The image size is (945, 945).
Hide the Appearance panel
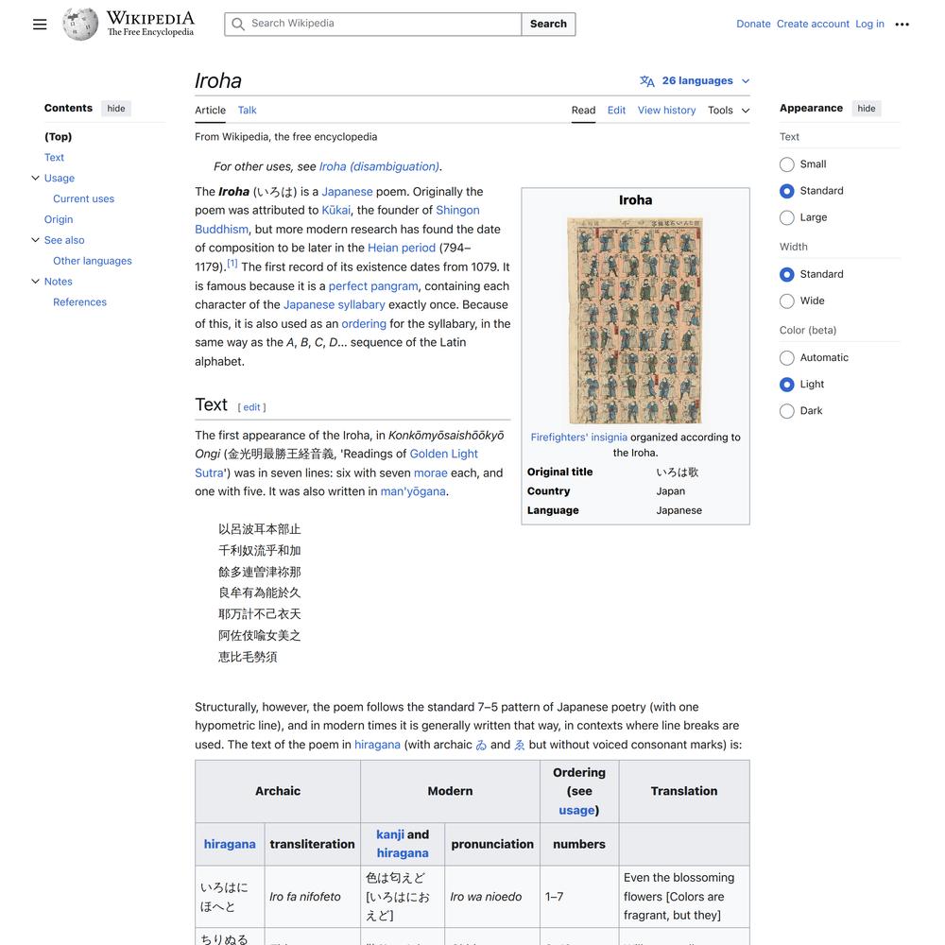(x=866, y=109)
